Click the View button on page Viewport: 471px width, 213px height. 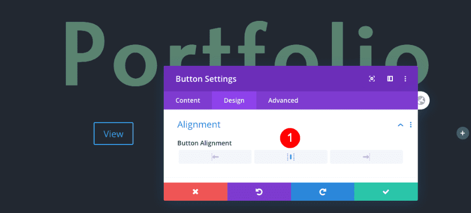113,133
